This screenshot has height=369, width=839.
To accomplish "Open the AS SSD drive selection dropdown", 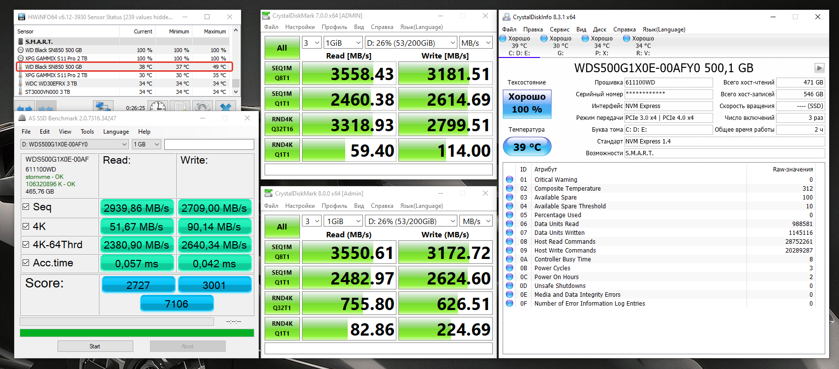I will (74, 144).
